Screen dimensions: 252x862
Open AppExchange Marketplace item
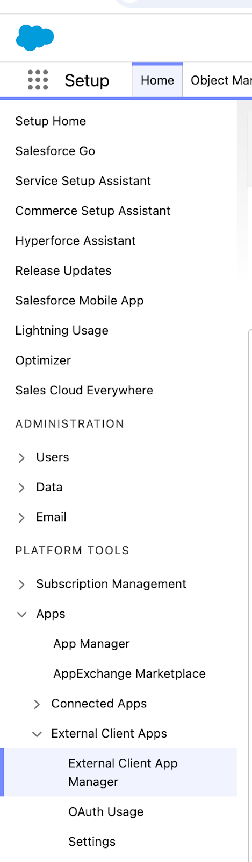pyautogui.click(x=129, y=673)
